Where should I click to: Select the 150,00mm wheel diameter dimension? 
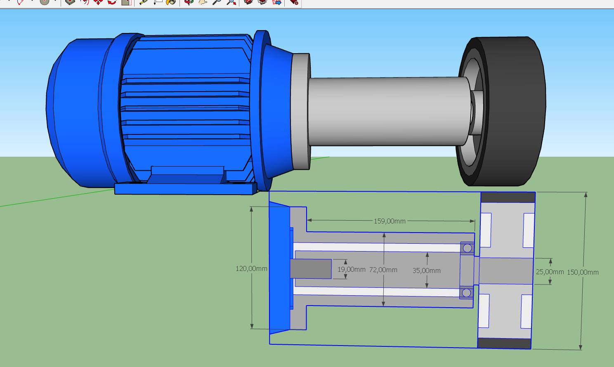(x=583, y=272)
